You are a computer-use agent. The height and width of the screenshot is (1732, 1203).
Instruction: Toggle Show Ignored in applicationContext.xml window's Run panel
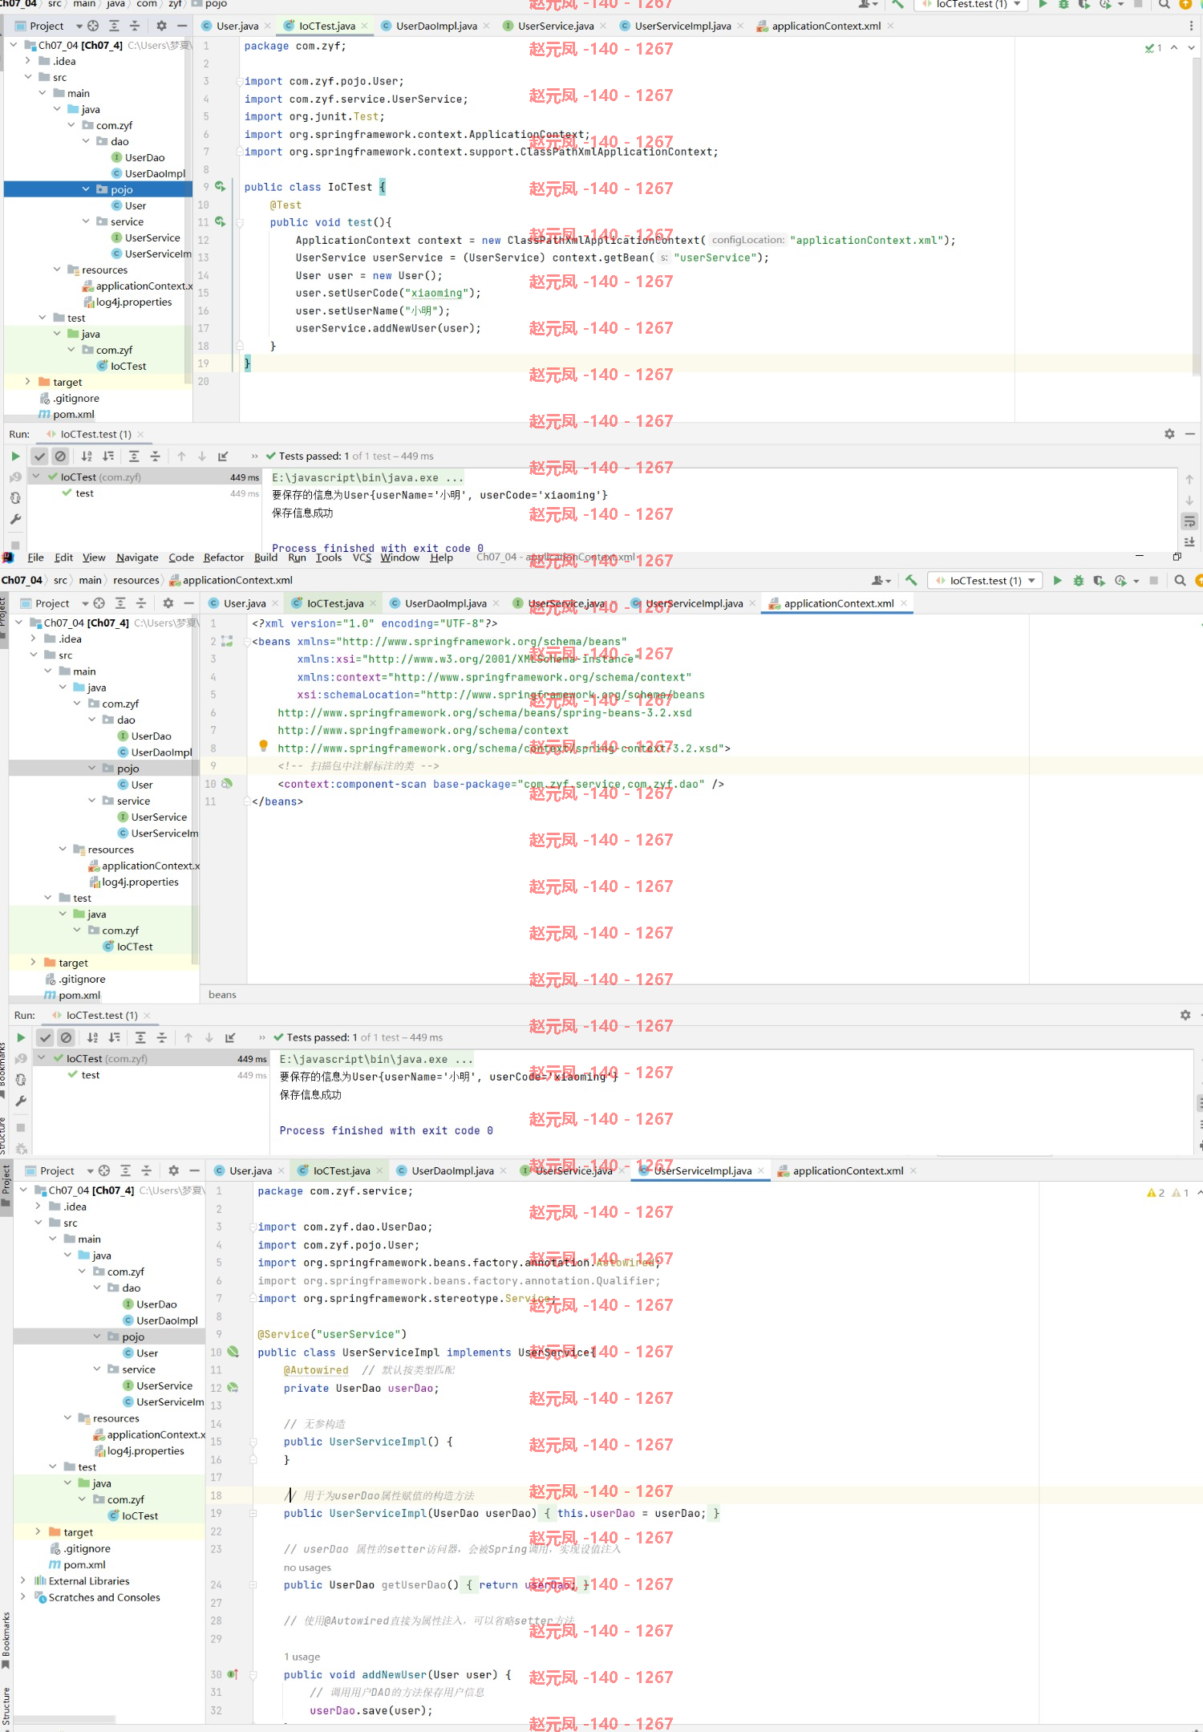(x=67, y=1037)
